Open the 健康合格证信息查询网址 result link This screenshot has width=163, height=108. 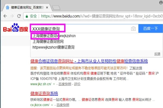[89, 61]
